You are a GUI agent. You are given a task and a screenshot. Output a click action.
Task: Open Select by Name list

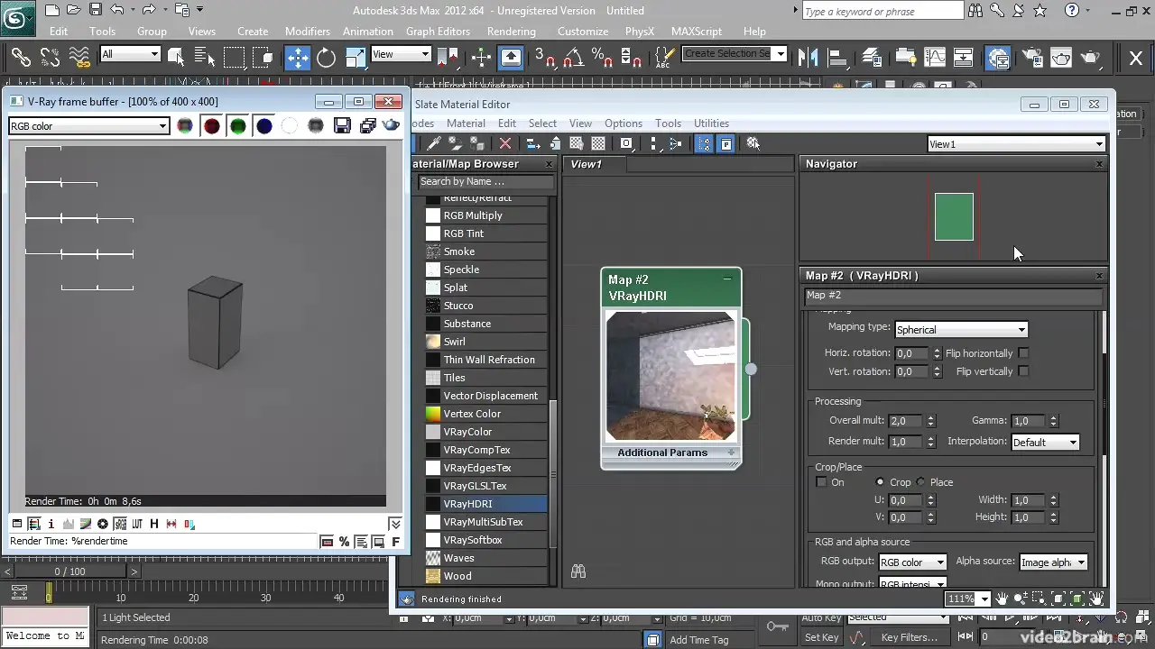(204, 58)
